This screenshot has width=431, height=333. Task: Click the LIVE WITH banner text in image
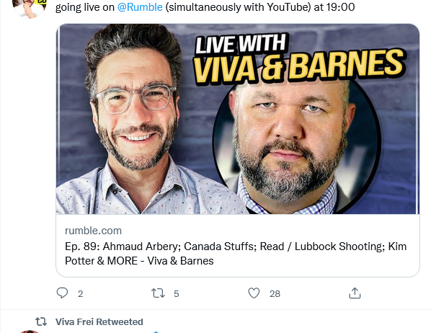click(241, 43)
